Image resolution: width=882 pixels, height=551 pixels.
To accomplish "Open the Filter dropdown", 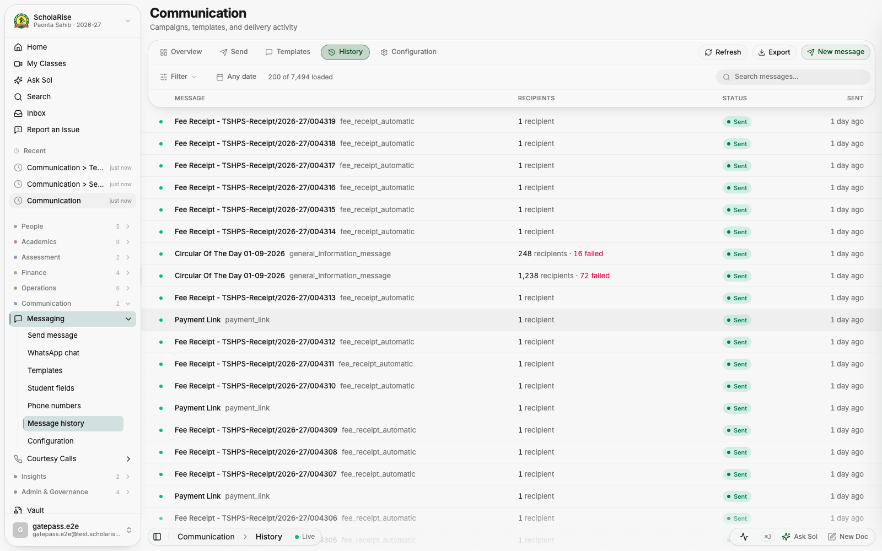I will [x=178, y=77].
